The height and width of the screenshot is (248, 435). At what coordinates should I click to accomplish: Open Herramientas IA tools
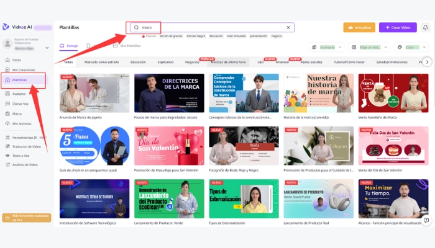(x=24, y=138)
